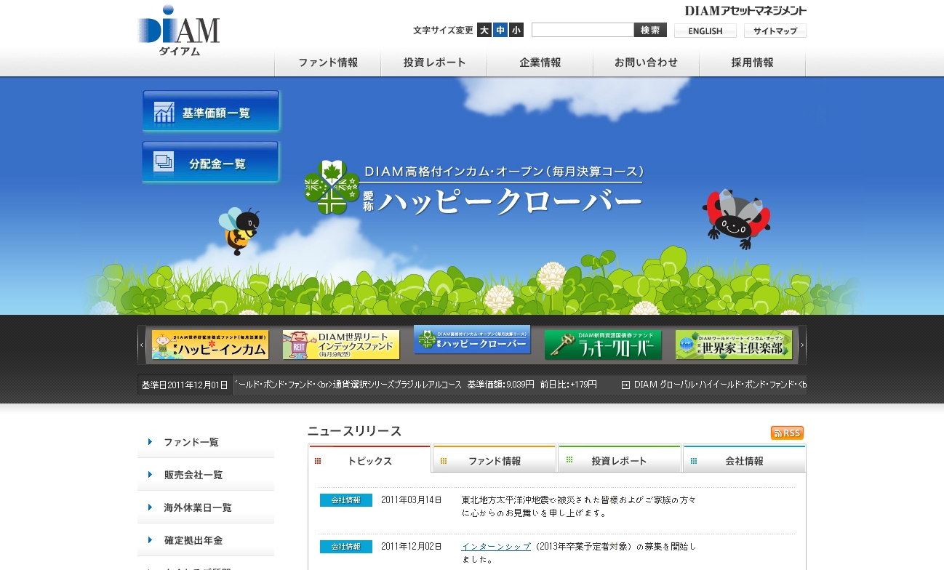The height and width of the screenshot is (570, 944).
Task: Open the 分配金一覧 button
Action: pyautogui.click(x=211, y=162)
